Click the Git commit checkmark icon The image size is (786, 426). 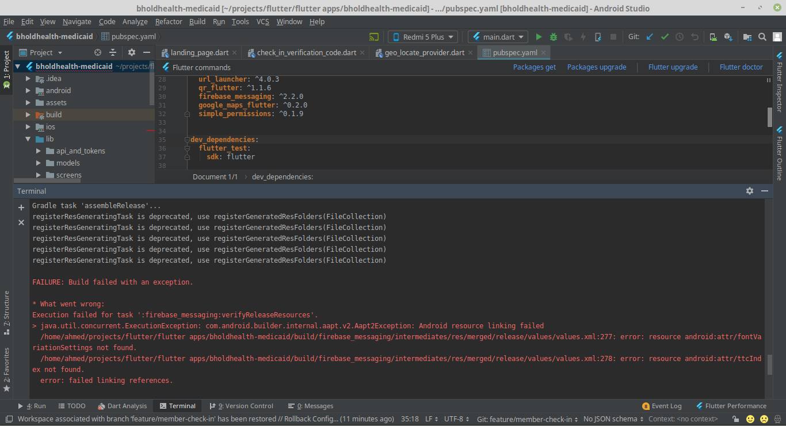pyautogui.click(x=665, y=36)
